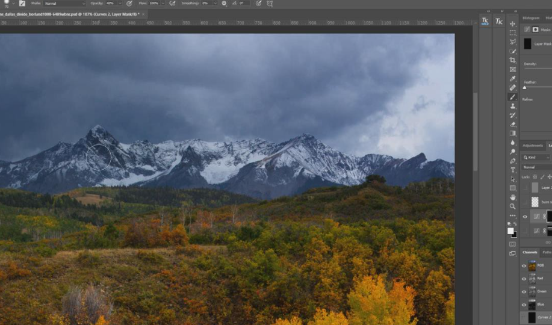This screenshot has height=325, width=552.
Task: Select the Brush tool in toolbar
Action: click(x=513, y=97)
